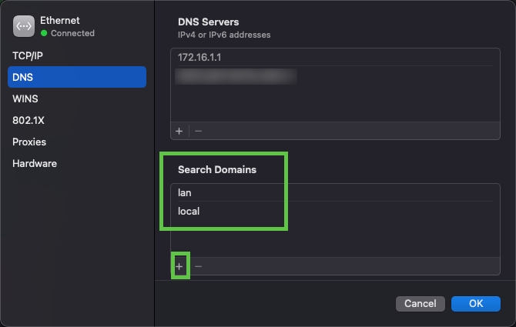This screenshot has width=516, height=327.
Task: Confirm changes with the OK button
Action: click(476, 304)
